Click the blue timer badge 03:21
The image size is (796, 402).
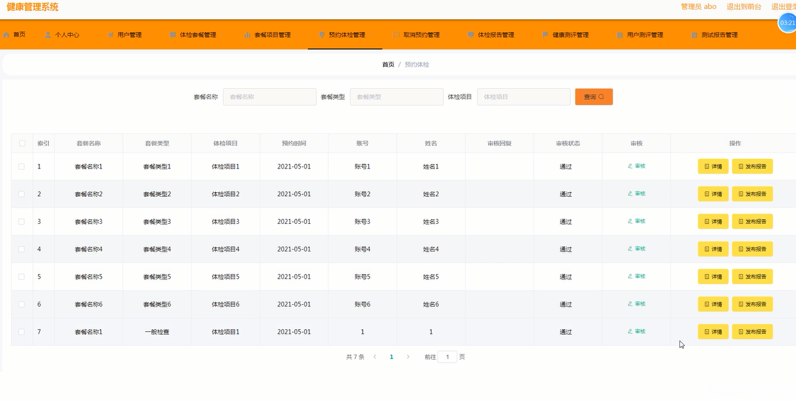(x=787, y=23)
